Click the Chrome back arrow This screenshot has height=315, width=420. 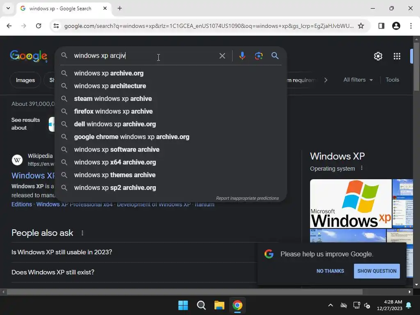pyautogui.click(x=9, y=26)
